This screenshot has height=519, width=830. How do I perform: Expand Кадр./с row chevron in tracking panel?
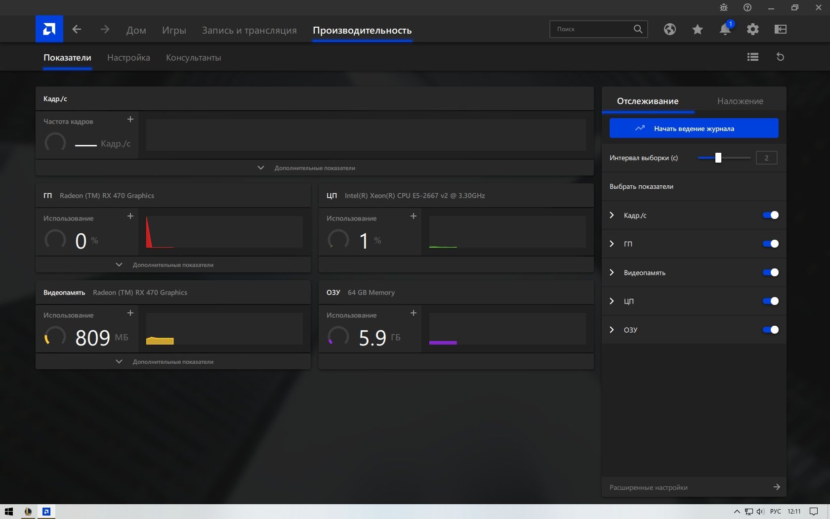612,215
